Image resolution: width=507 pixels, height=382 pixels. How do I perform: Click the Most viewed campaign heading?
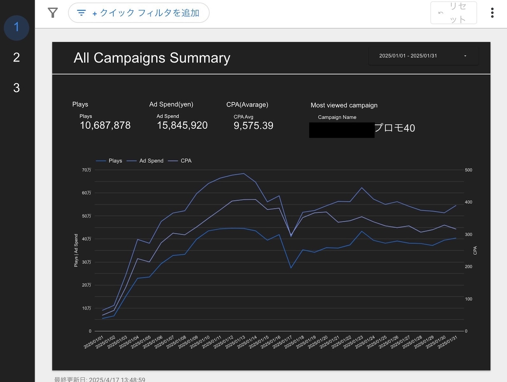point(344,105)
